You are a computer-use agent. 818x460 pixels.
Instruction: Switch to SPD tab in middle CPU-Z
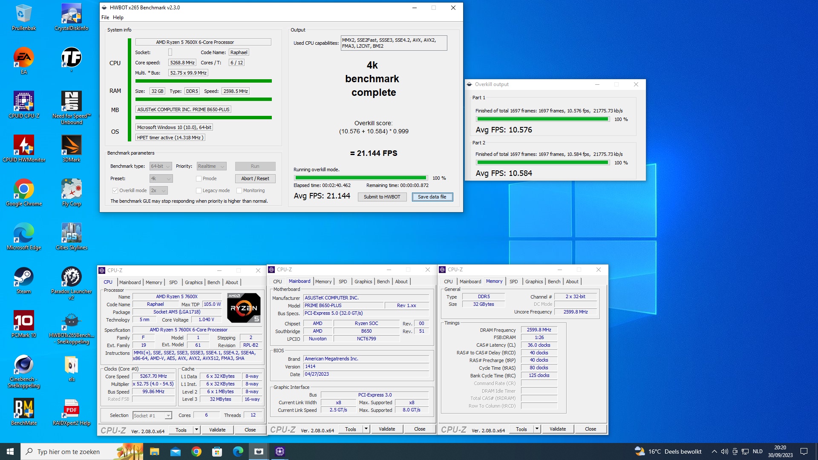343,282
